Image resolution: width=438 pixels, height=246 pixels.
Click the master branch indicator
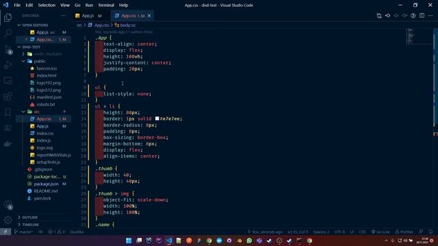(x=23, y=232)
